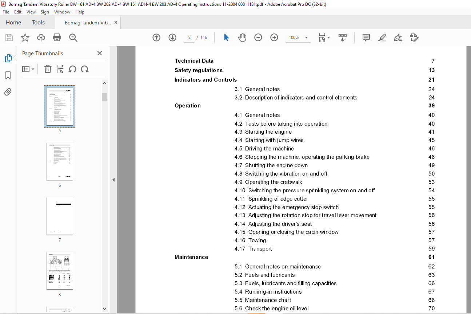Select page 6 thumbnail
This screenshot has height=314, width=471.
pos(60,161)
